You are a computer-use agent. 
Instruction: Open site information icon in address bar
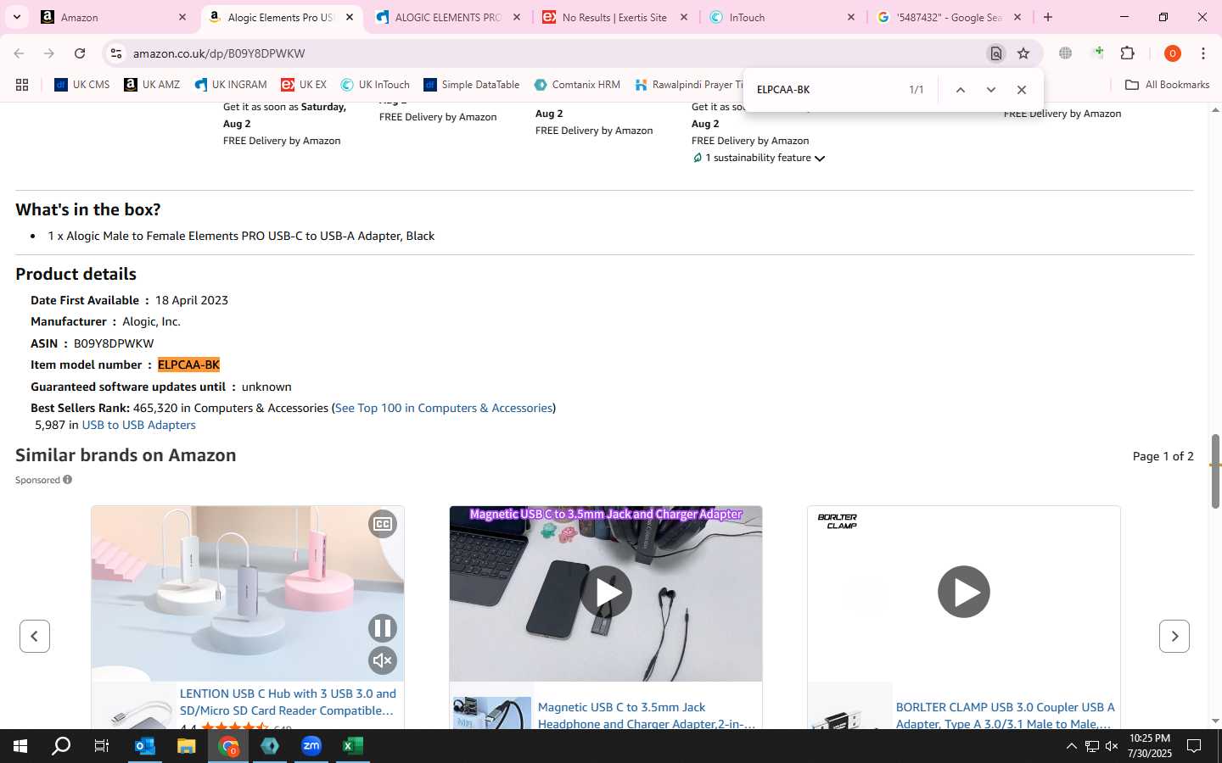coord(115,53)
